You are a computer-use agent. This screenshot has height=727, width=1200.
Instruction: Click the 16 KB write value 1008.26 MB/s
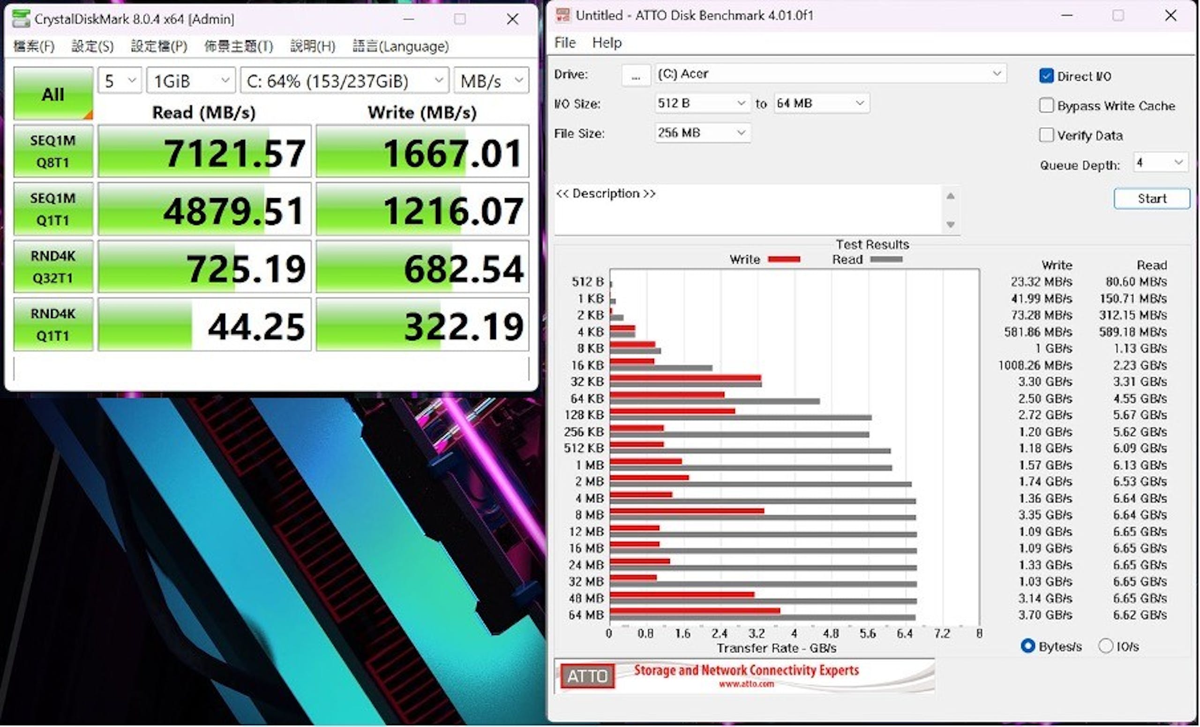coord(1035,365)
